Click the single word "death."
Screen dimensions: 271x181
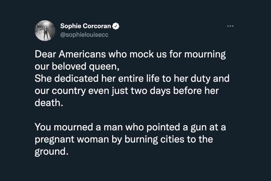click(x=48, y=103)
